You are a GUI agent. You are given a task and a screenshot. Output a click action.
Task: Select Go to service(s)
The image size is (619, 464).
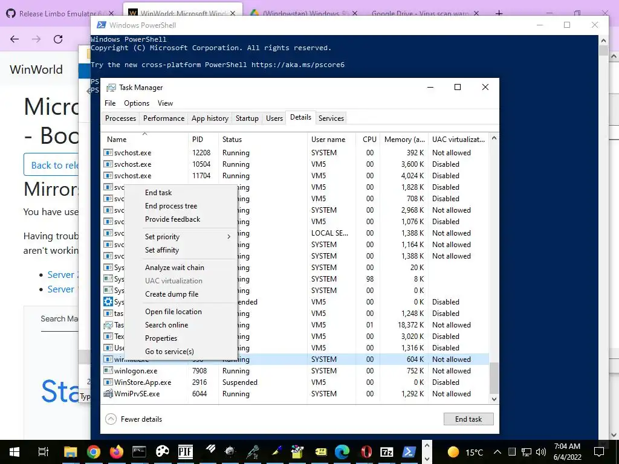pos(169,352)
